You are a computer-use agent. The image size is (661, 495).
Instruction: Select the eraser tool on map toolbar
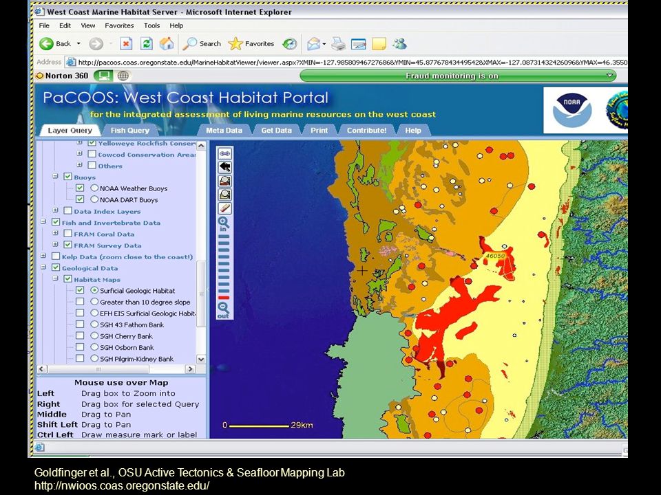pos(224,208)
